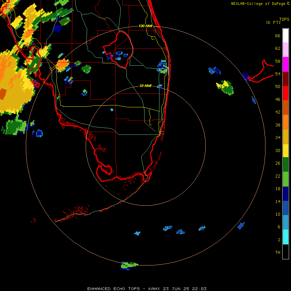The height and width of the screenshot is (291, 291).
Task: Click the magenta legend swatch
Action: click(x=286, y=64)
